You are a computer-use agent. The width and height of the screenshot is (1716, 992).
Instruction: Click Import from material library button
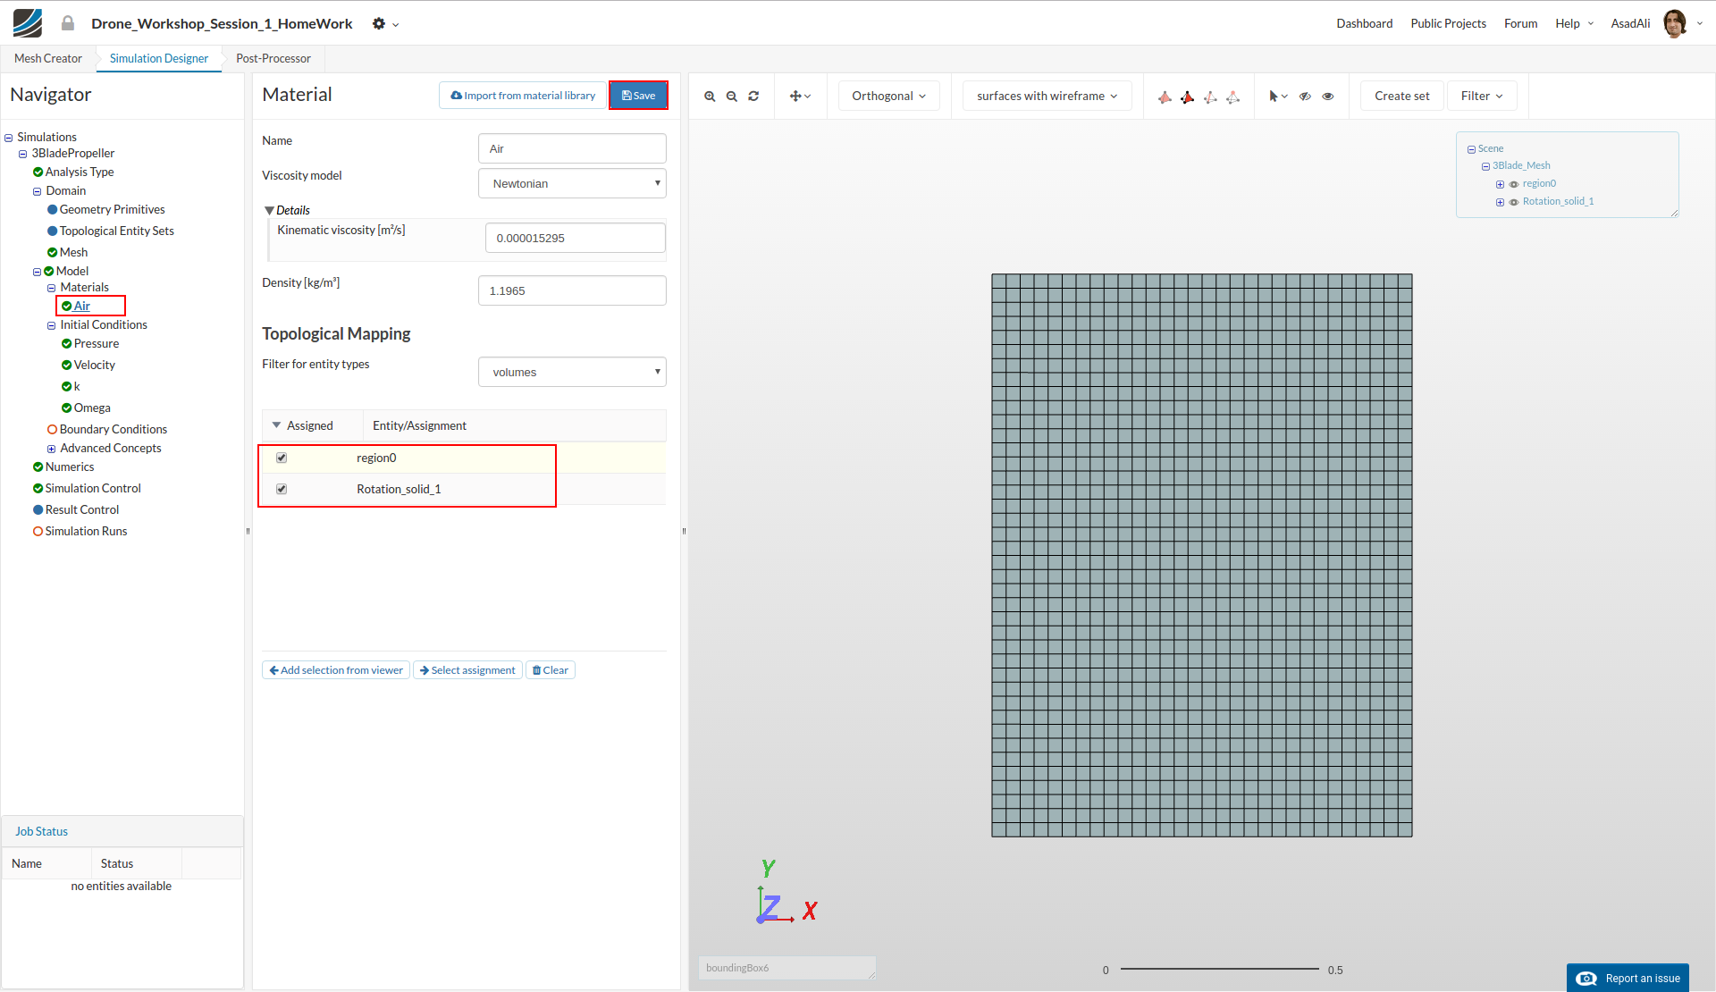(523, 96)
